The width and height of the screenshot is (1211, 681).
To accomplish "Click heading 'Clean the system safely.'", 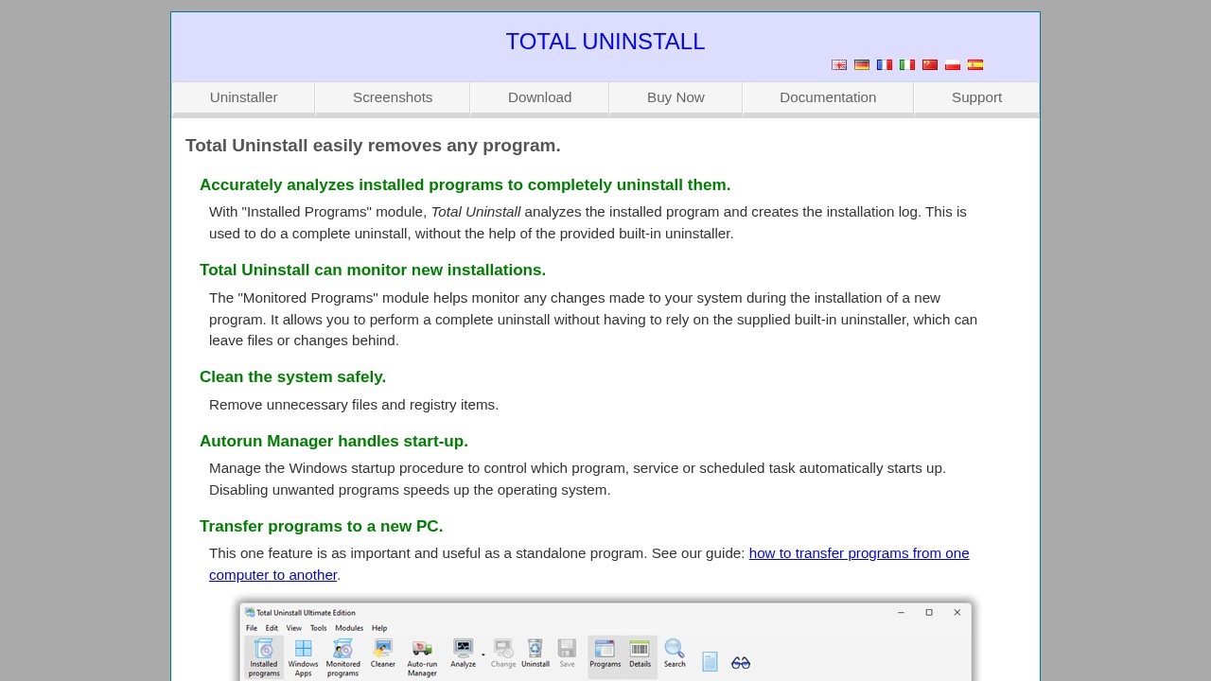I will point(292,377).
